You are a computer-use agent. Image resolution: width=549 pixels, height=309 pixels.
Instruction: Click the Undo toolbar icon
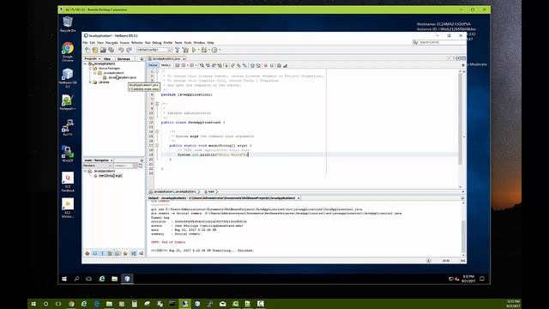121,50
